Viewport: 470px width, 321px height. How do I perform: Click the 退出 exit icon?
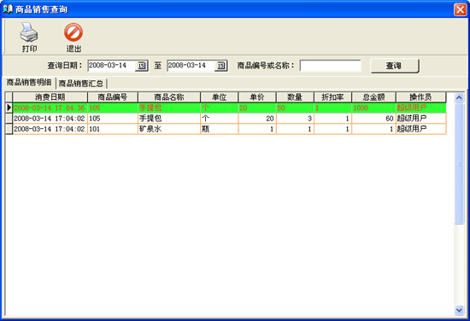73,32
